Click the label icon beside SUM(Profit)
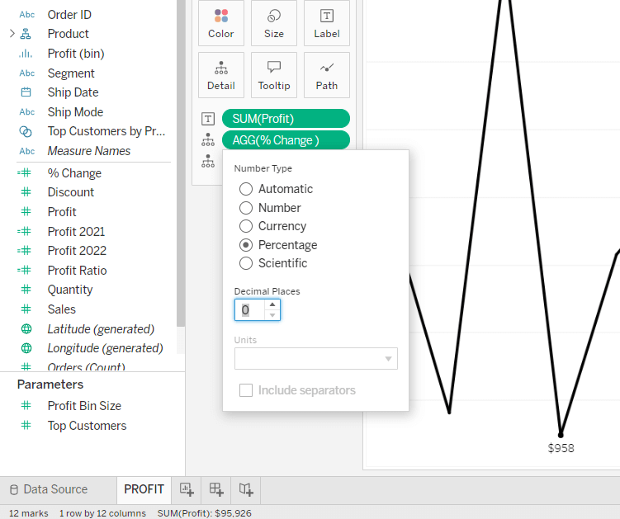The width and height of the screenshot is (620, 519). tap(208, 119)
